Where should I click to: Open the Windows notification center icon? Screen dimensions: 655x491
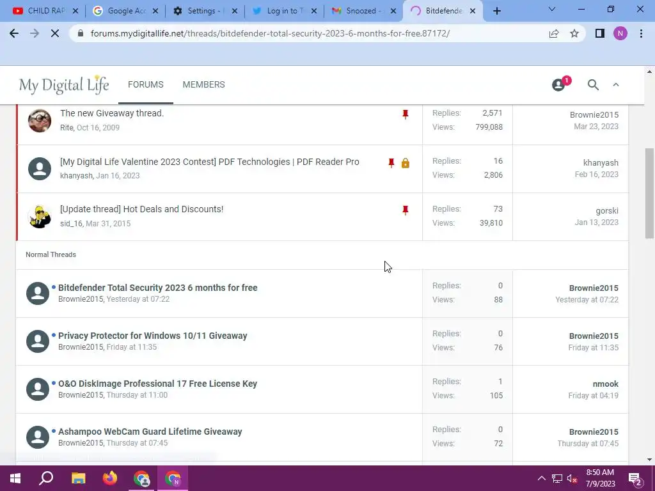pyautogui.click(x=635, y=479)
